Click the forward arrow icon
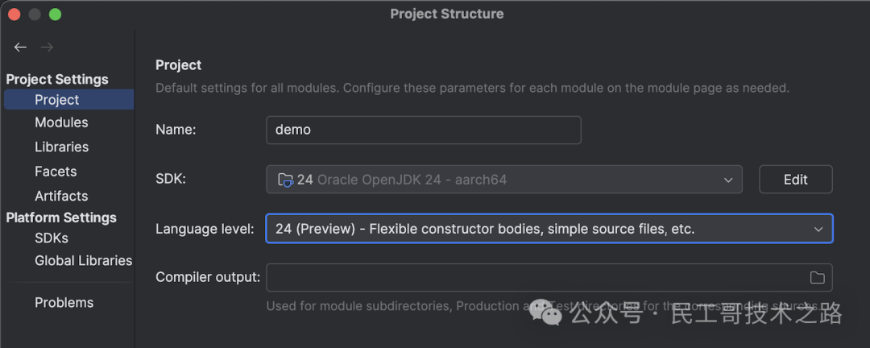Viewport: 870px width, 348px height. point(47,48)
